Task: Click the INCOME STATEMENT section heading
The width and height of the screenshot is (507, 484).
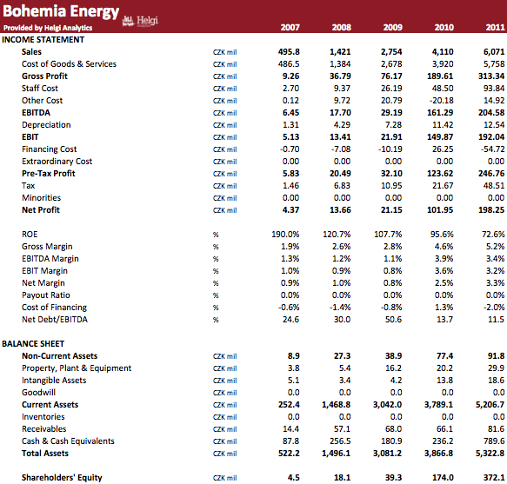Action: pos(43,40)
